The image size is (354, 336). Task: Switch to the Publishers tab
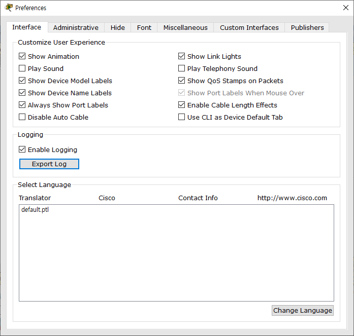(307, 27)
